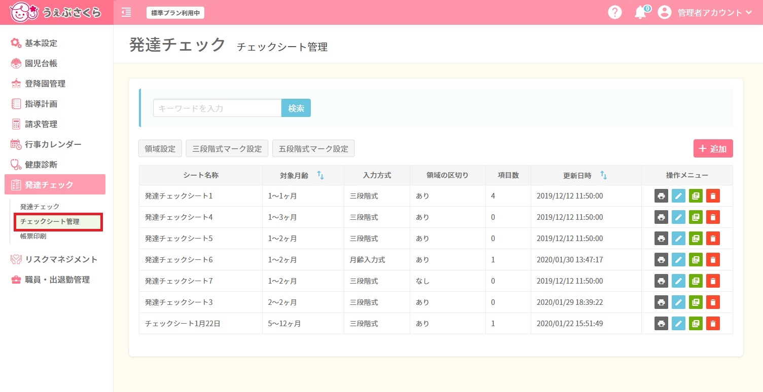Expand the 管理者アカウント dropdown
Image resolution: width=763 pixels, height=392 pixels.
pos(715,13)
